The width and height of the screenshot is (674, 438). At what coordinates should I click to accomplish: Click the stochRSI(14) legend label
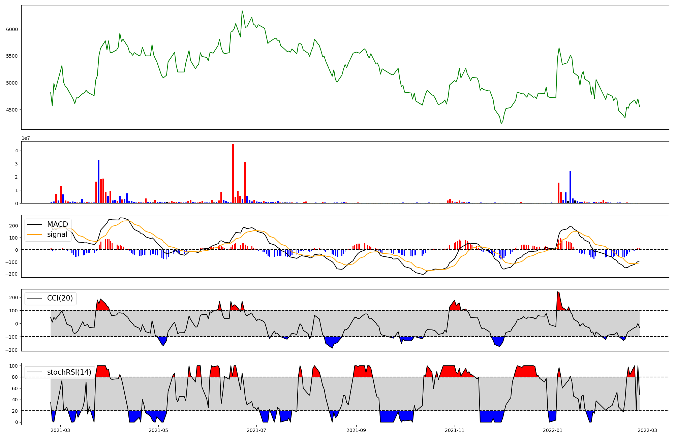point(69,372)
